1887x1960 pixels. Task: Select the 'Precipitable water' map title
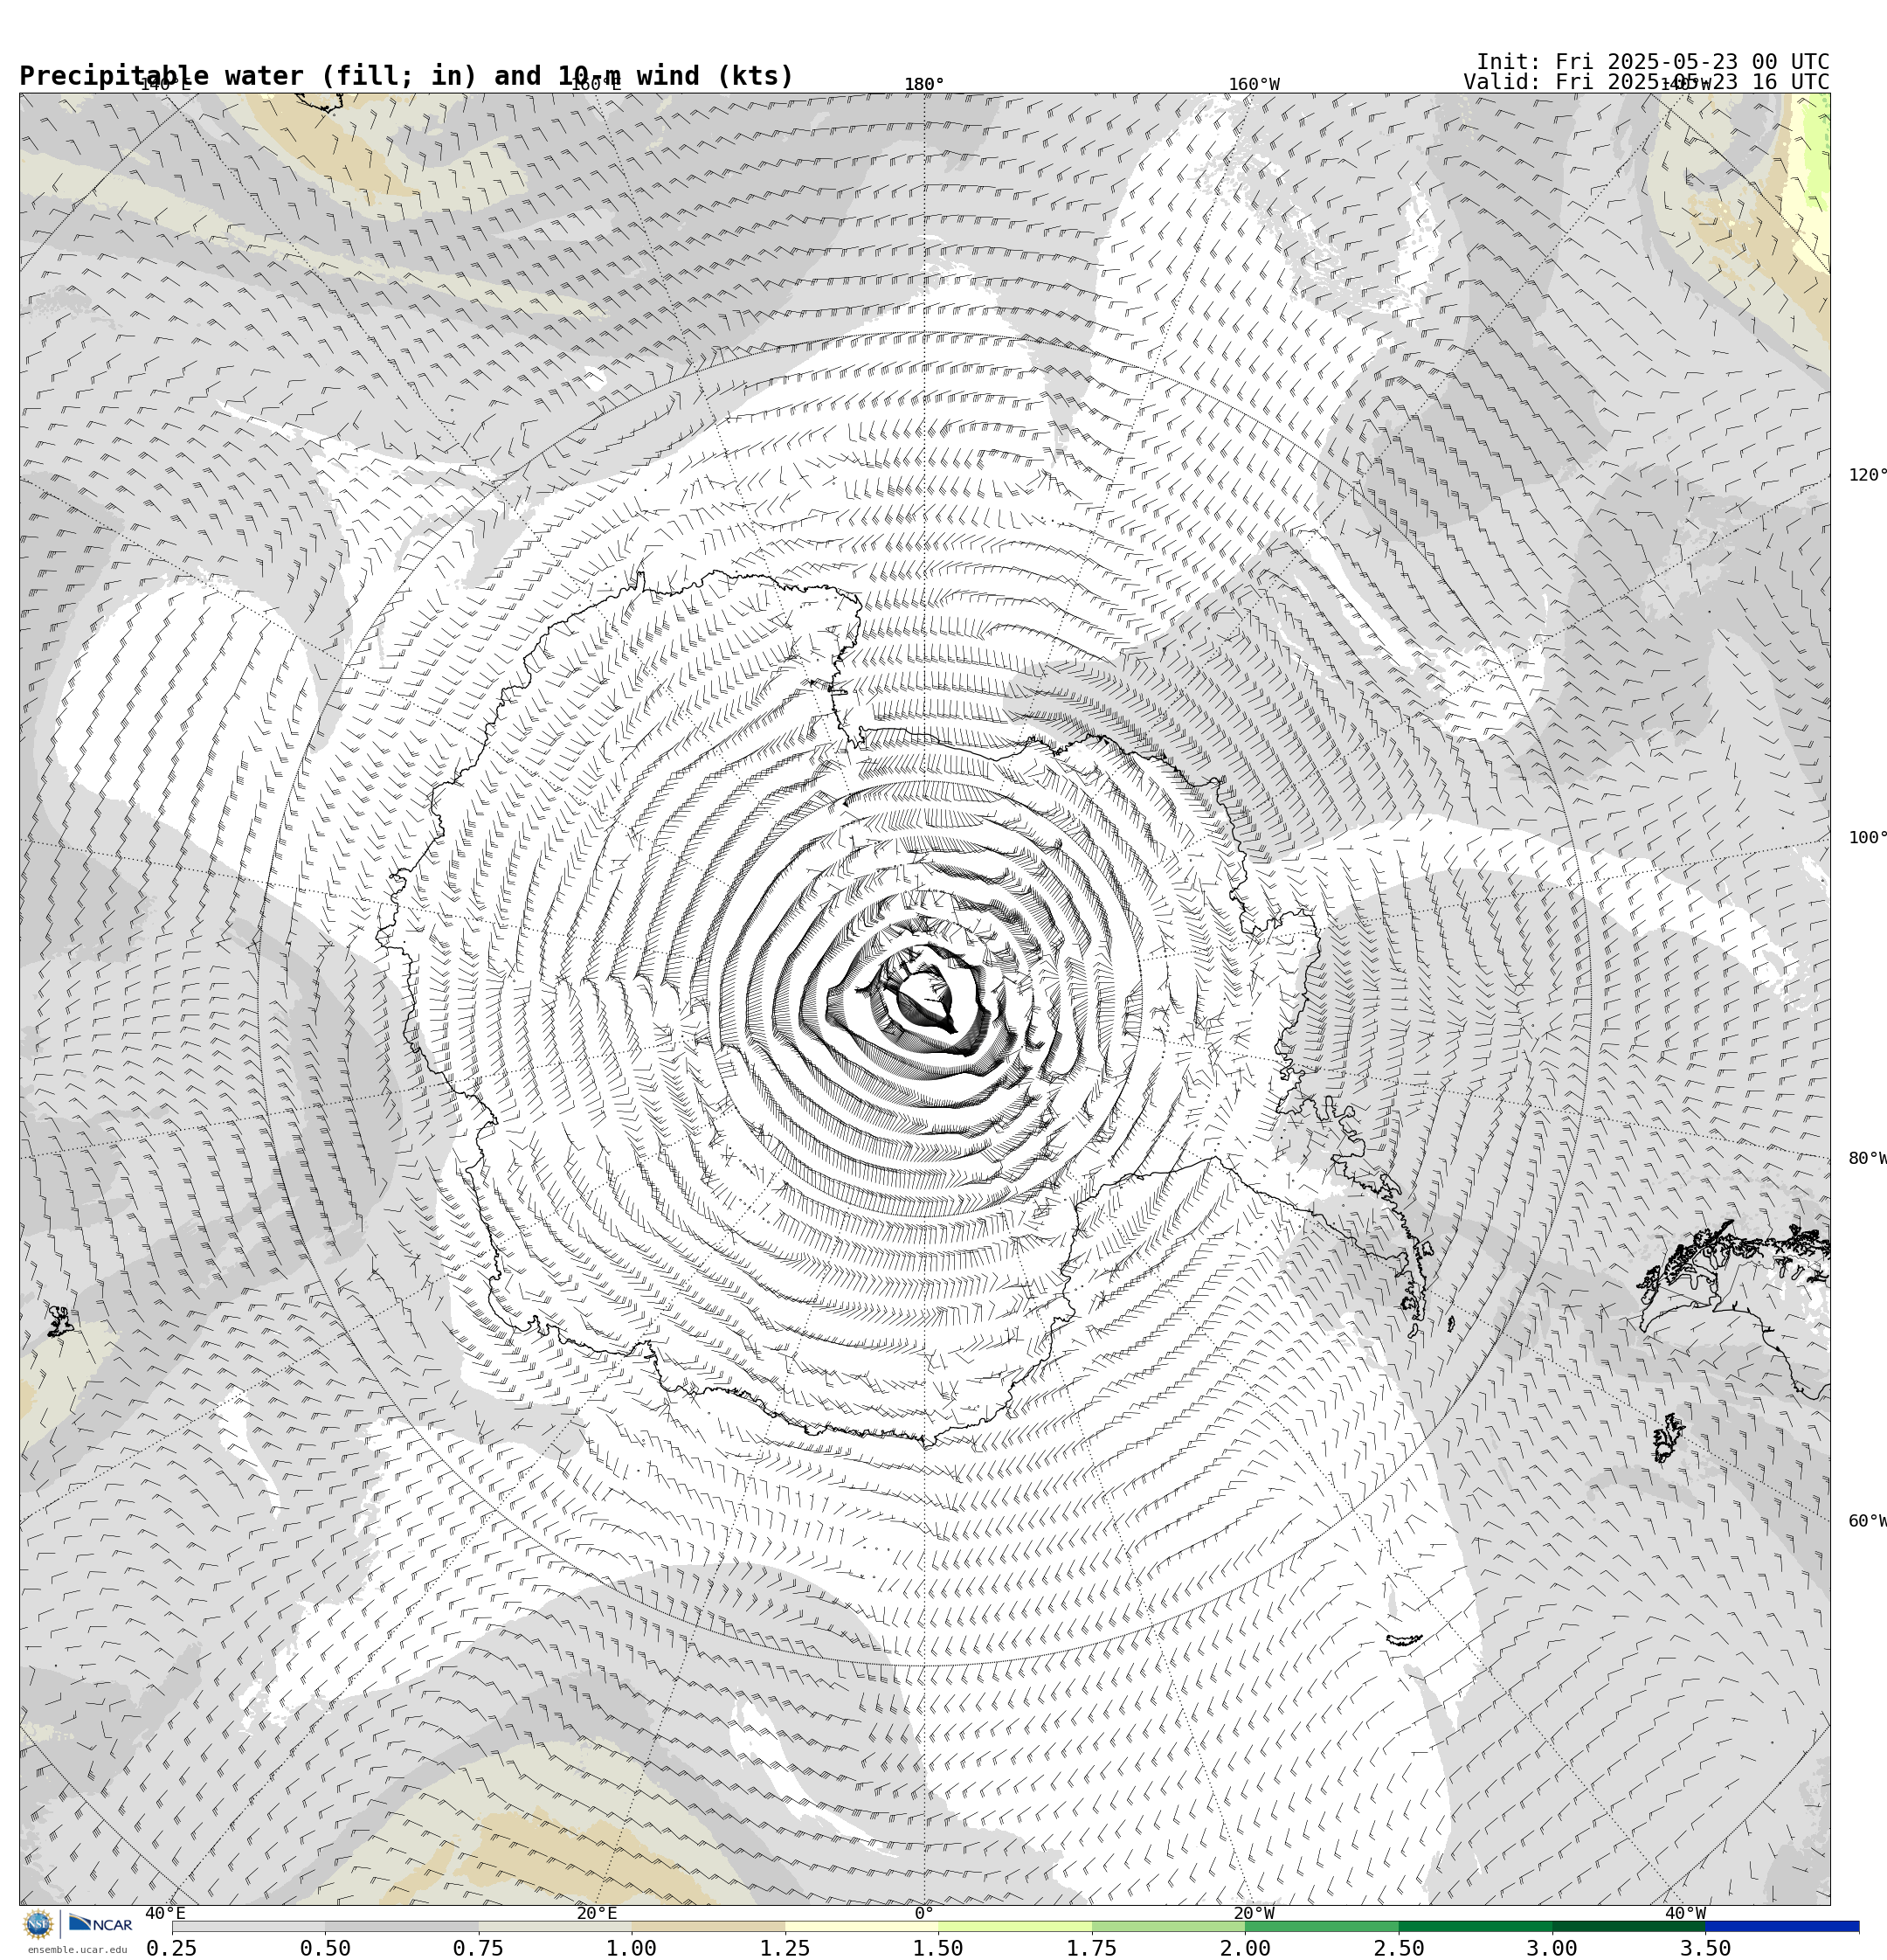coord(406,76)
